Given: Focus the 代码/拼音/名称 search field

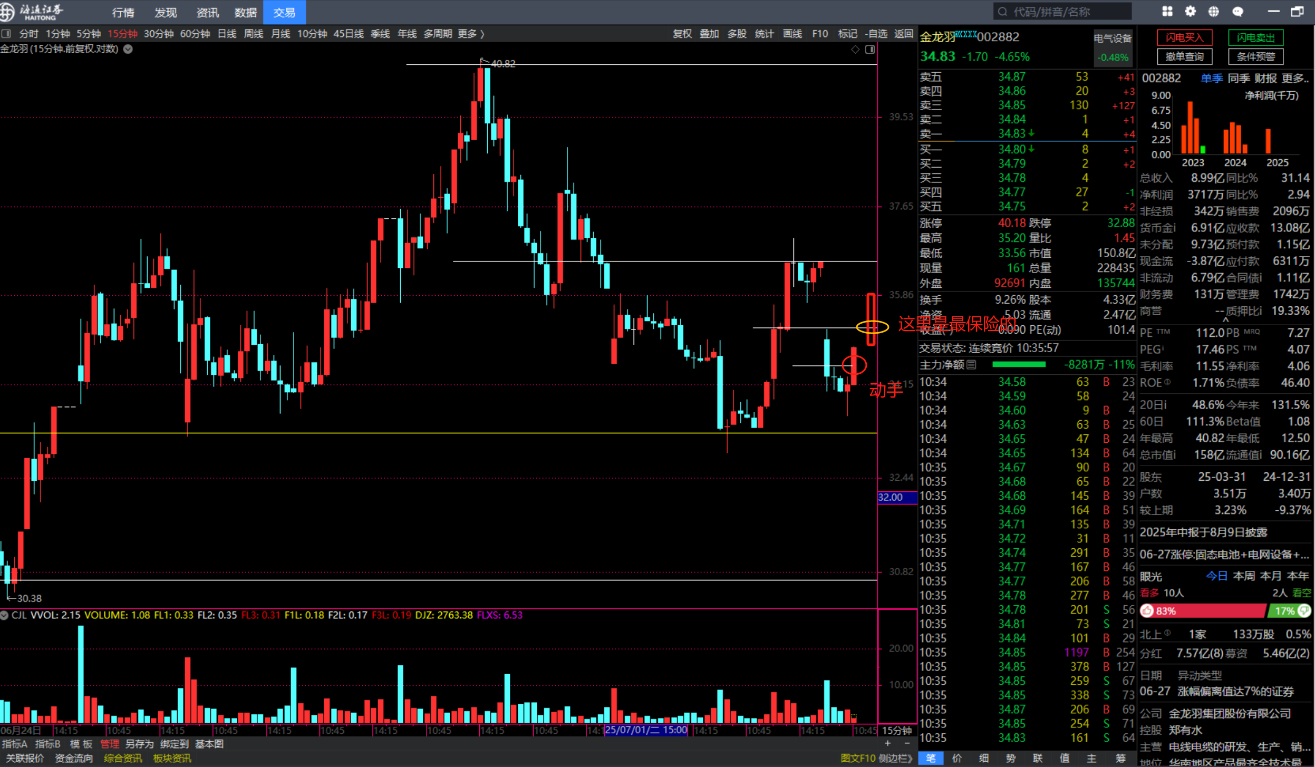Looking at the screenshot, I should [1063, 12].
